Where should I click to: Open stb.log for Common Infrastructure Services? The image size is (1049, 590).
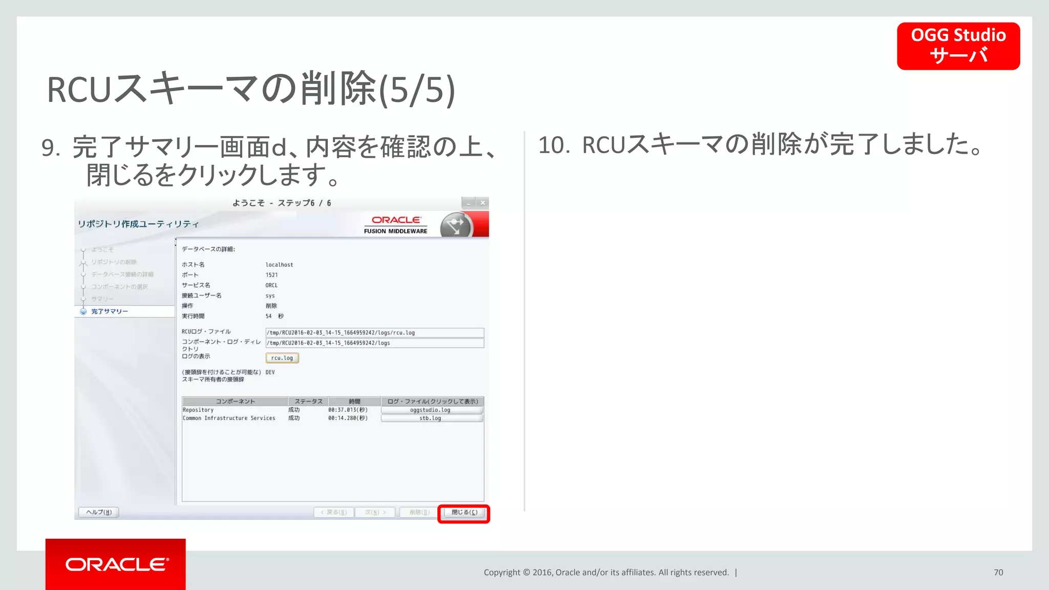click(432, 418)
